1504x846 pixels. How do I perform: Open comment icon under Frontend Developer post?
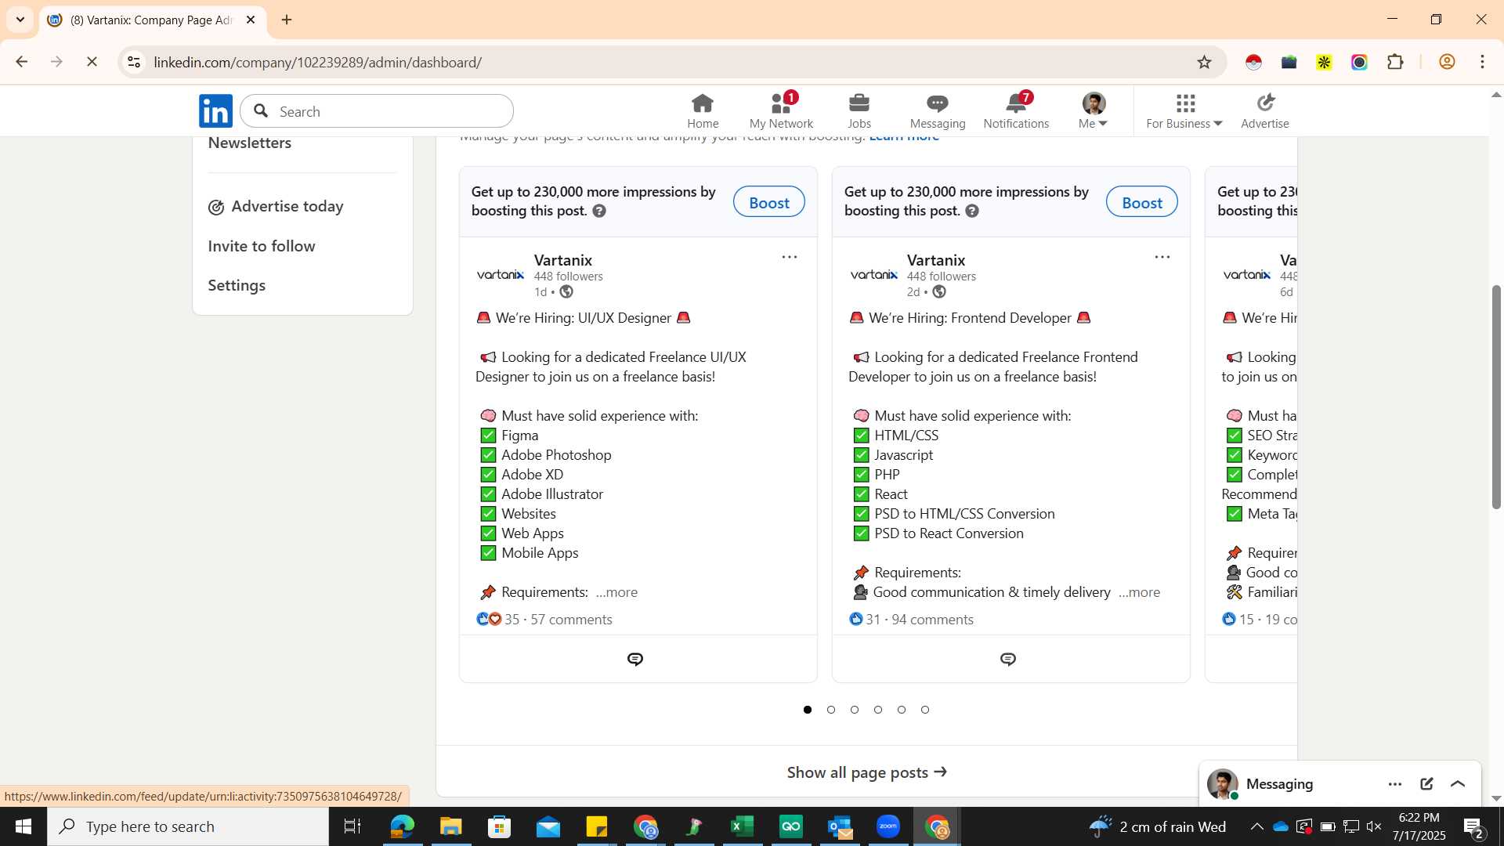[1008, 660]
